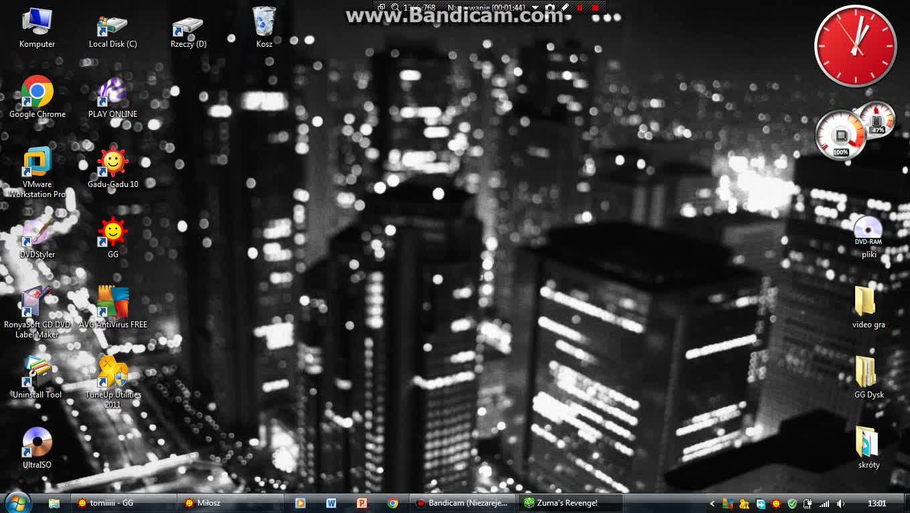Image resolution: width=910 pixels, height=513 pixels.
Task: Click the UltraISO desktop icon
Action: point(37,442)
